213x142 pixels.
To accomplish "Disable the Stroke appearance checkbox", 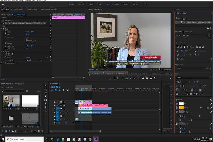I will pos(177,108).
